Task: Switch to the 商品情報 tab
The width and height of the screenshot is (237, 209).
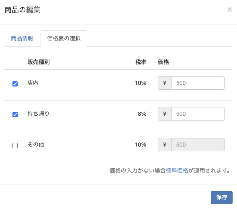Action: 22,38
